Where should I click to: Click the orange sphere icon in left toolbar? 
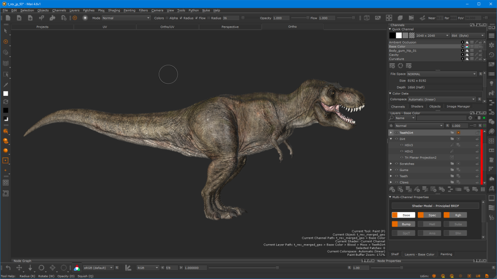point(6,151)
